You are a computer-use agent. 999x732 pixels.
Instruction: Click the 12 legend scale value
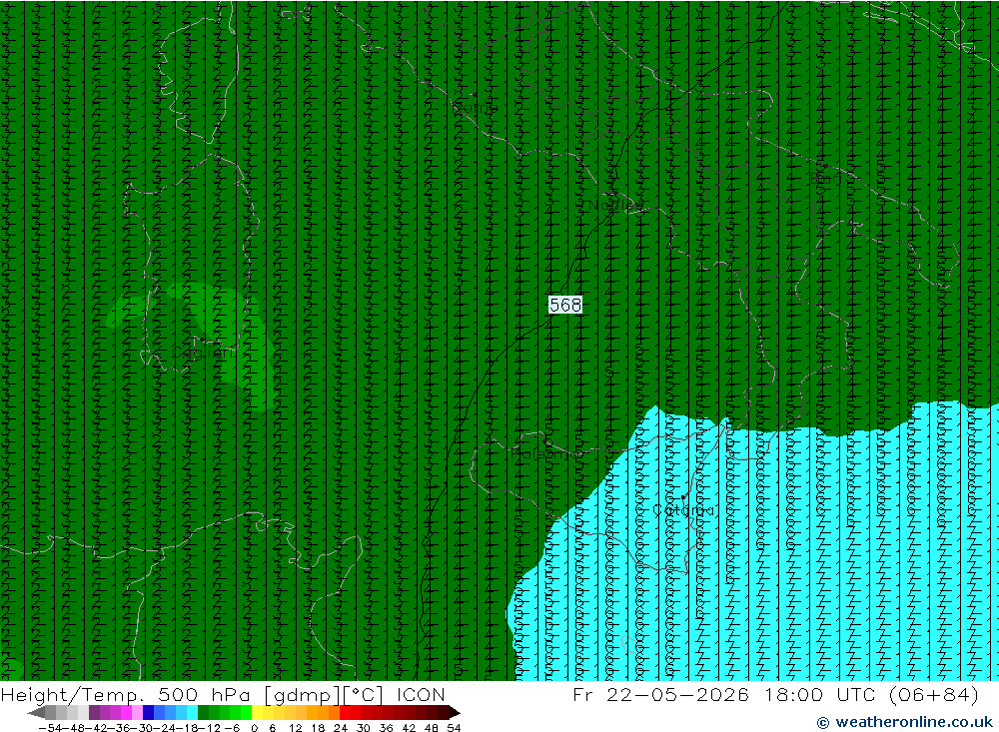[296, 728]
